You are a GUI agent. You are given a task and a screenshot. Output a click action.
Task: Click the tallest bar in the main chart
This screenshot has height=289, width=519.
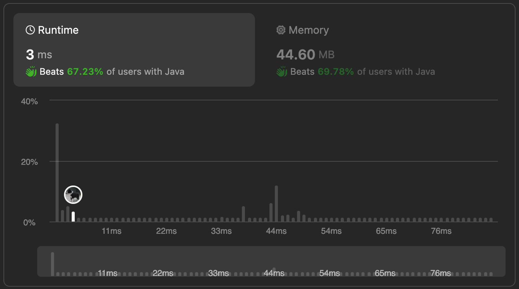(x=57, y=172)
